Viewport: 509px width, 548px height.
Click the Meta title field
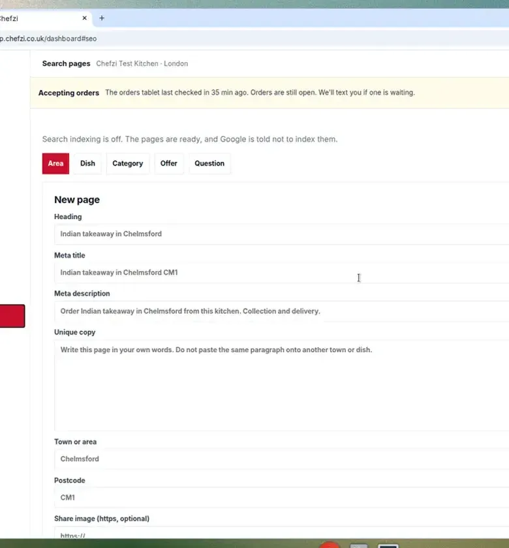(x=281, y=272)
